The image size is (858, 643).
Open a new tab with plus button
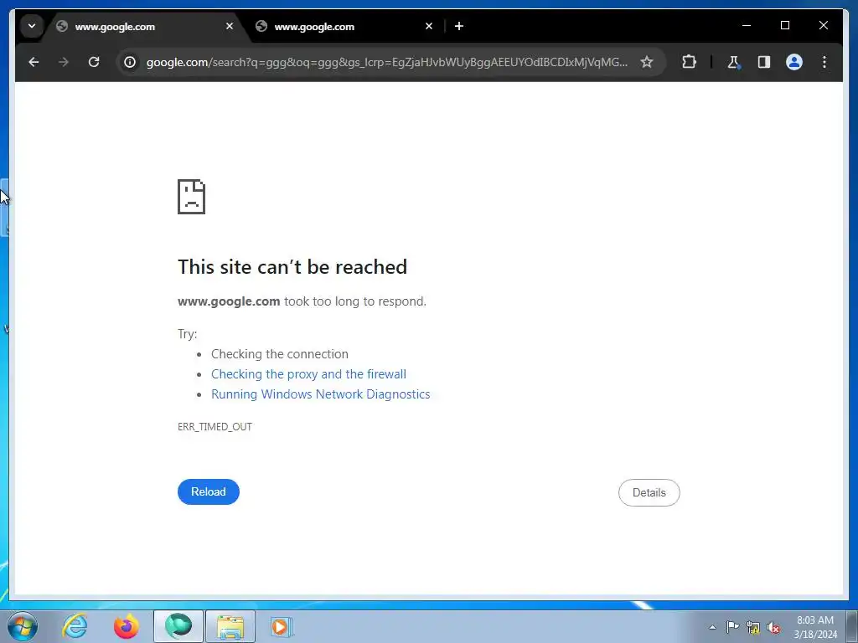459,26
